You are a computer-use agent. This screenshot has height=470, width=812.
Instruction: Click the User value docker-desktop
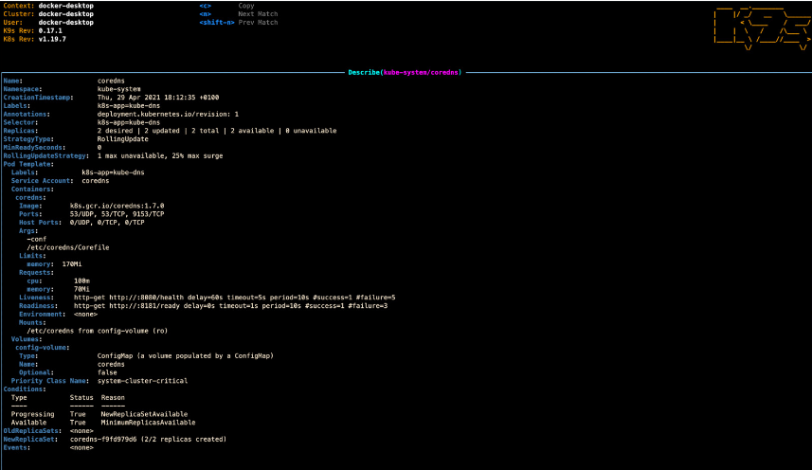coord(65,22)
